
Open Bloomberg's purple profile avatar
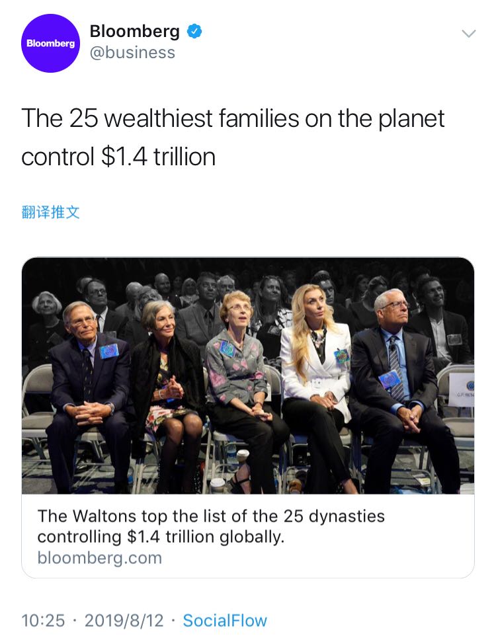point(51,43)
